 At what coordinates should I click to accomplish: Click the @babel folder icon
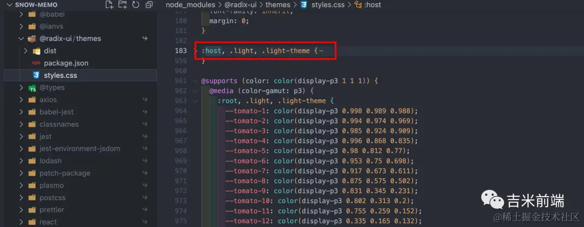click(x=32, y=14)
